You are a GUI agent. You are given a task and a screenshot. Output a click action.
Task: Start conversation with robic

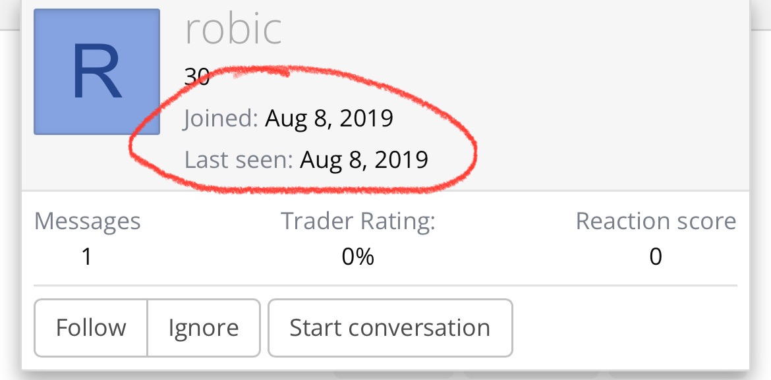coord(390,327)
